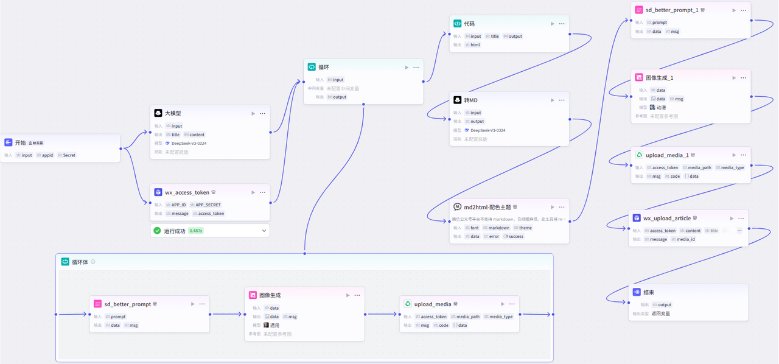Click the 大模型 node icon
Image resolution: width=779 pixels, height=364 pixels.
click(158, 113)
